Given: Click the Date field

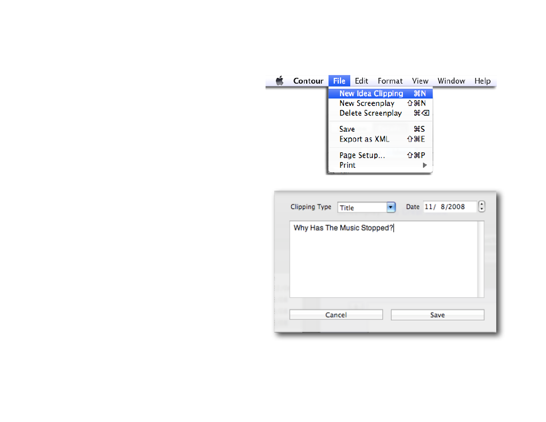Looking at the screenshot, I should click(x=449, y=207).
